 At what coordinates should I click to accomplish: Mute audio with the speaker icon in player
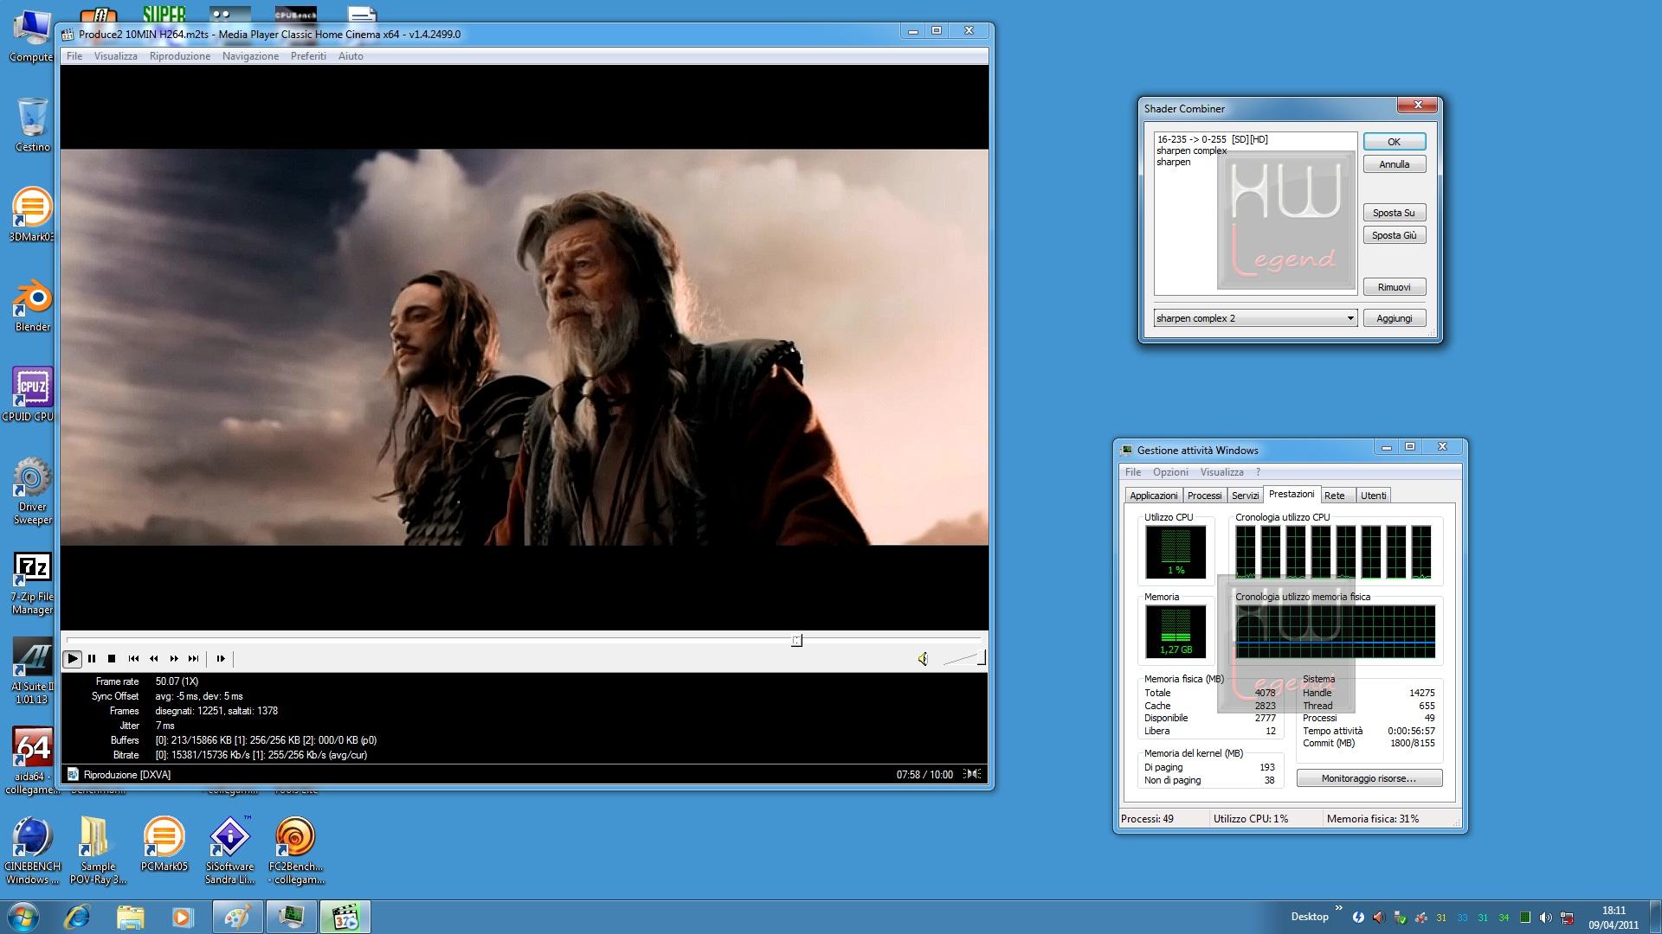pyautogui.click(x=923, y=659)
